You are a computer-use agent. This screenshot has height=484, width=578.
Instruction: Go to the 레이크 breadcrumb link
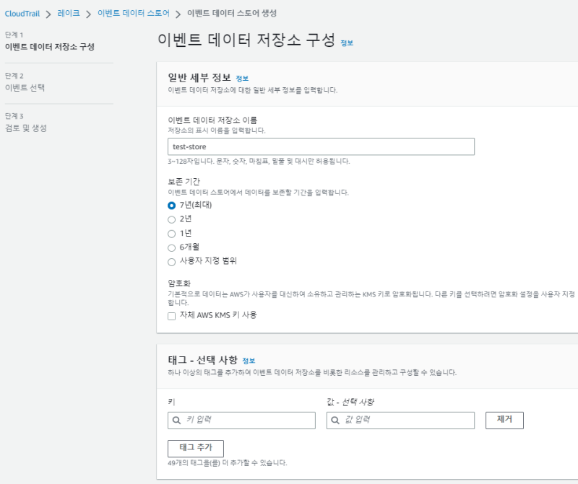69,13
